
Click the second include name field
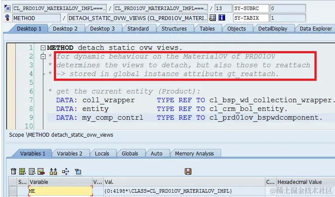click(x=160, y=8)
